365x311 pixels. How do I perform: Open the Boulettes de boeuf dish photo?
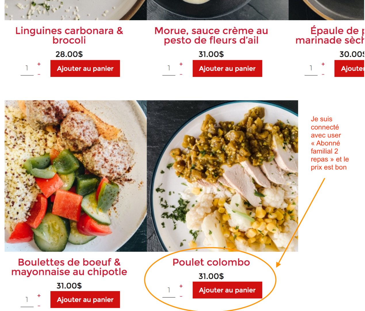point(76,176)
